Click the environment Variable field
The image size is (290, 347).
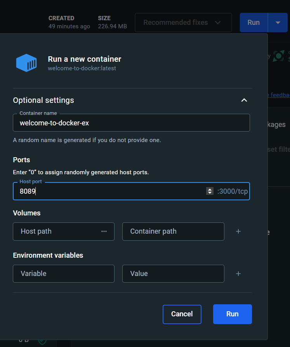pos(64,274)
